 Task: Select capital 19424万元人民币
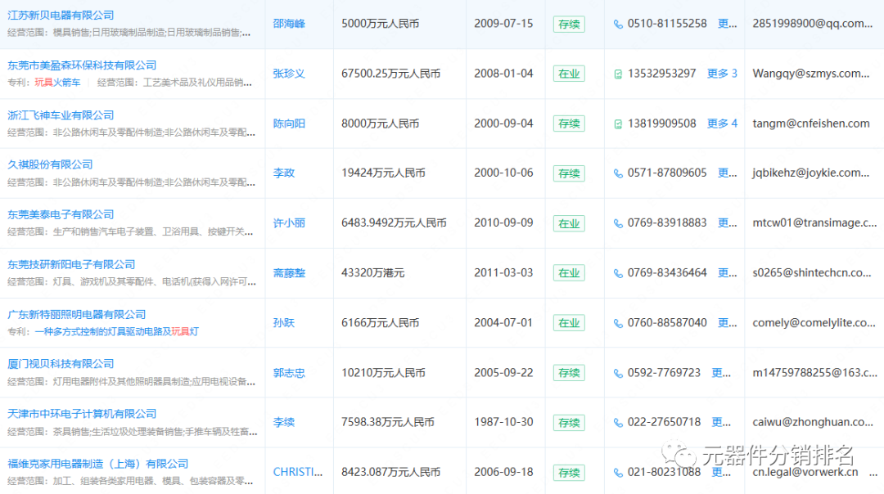[383, 173]
